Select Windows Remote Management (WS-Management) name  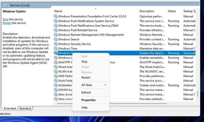pos(91,35)
